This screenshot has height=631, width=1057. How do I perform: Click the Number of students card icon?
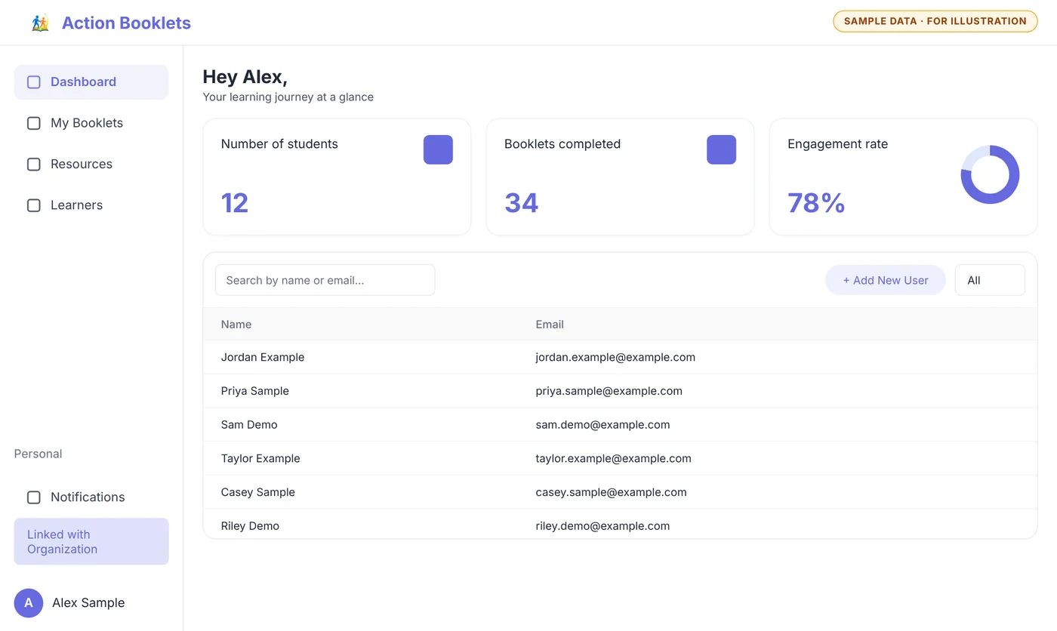click(x=438, y=149)
